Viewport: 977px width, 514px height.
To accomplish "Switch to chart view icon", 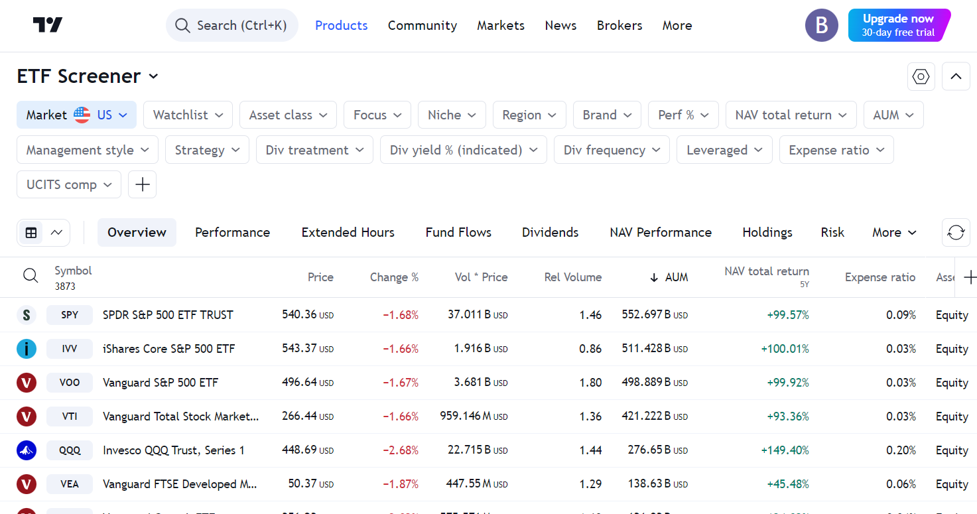I will coord(56,233).
